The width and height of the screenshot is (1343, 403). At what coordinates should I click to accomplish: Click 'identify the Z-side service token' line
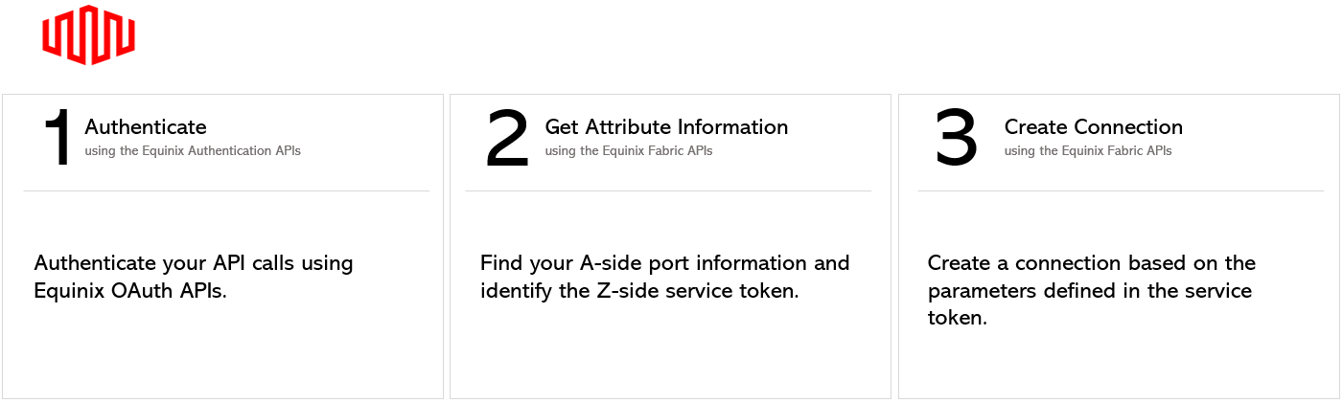639,290
